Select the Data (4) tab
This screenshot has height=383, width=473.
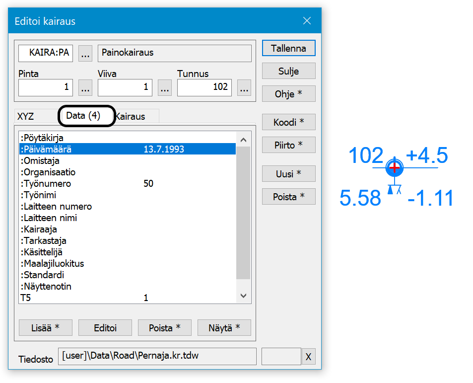[x=83, y=116]
